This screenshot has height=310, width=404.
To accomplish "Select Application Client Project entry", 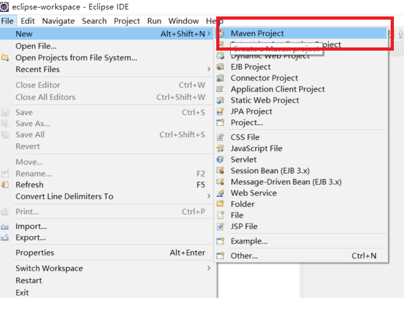I will [302, 89].
